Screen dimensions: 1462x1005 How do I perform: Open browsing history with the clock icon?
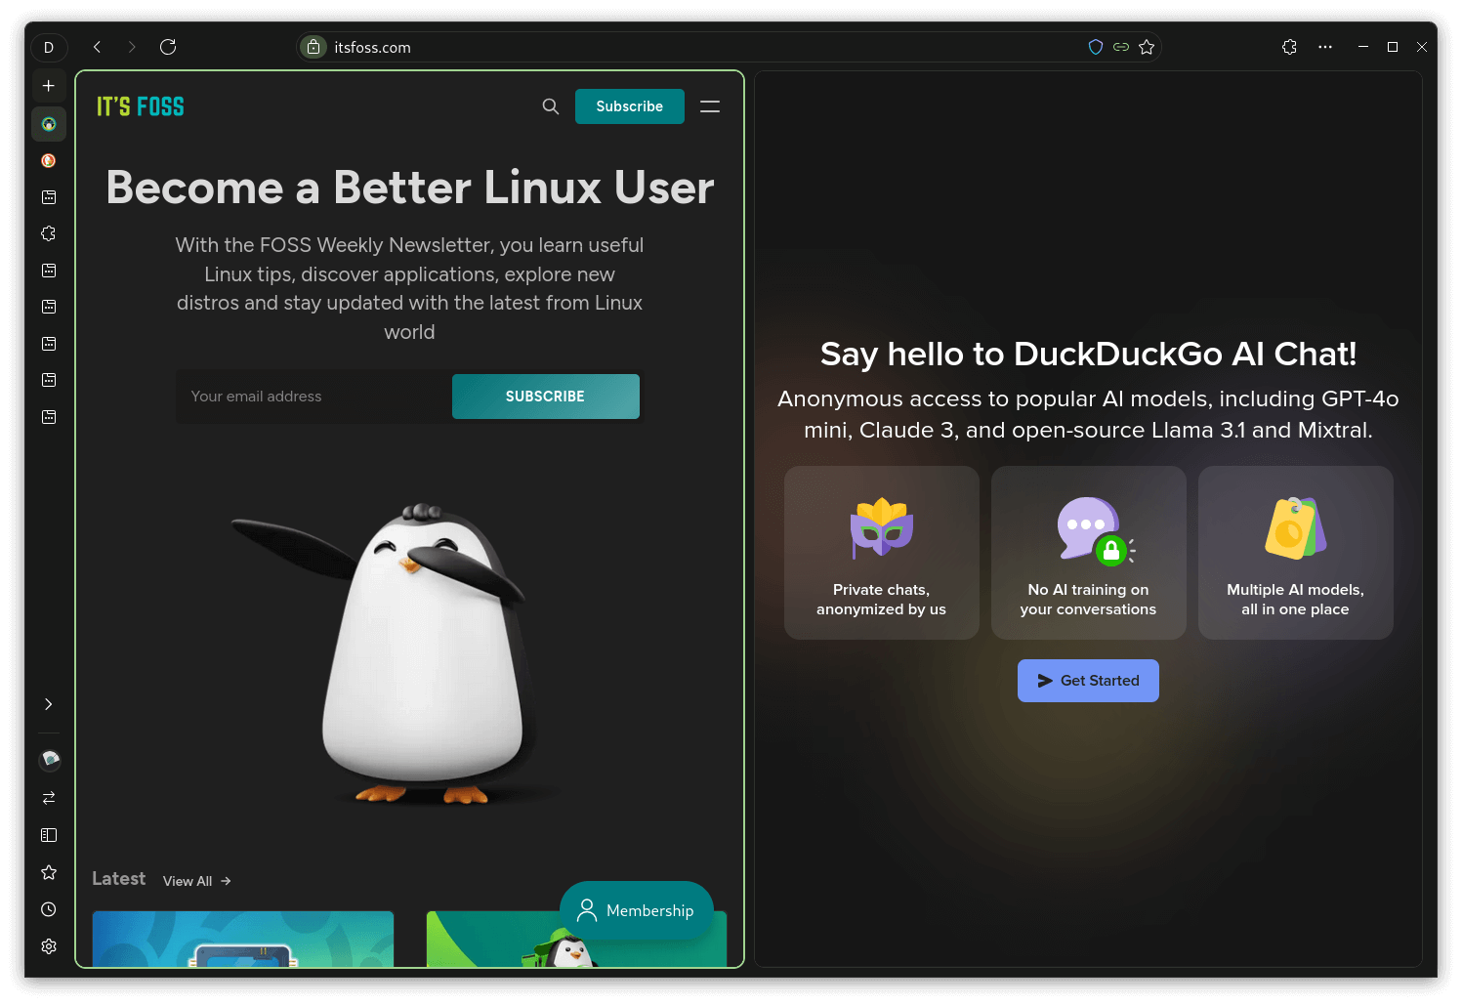click(x=49, y=909)
